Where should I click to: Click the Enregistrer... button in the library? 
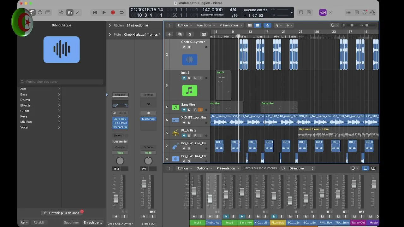click(x=93, y=222)
